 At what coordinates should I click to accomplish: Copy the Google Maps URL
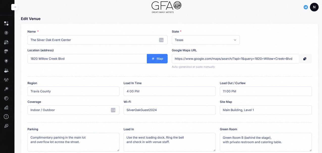tap(305, 59)
